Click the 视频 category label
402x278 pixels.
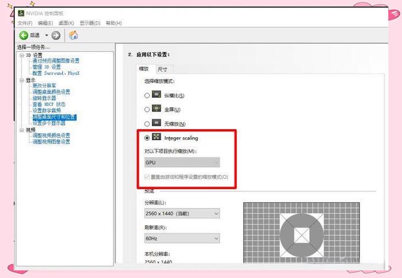(31, 130)
